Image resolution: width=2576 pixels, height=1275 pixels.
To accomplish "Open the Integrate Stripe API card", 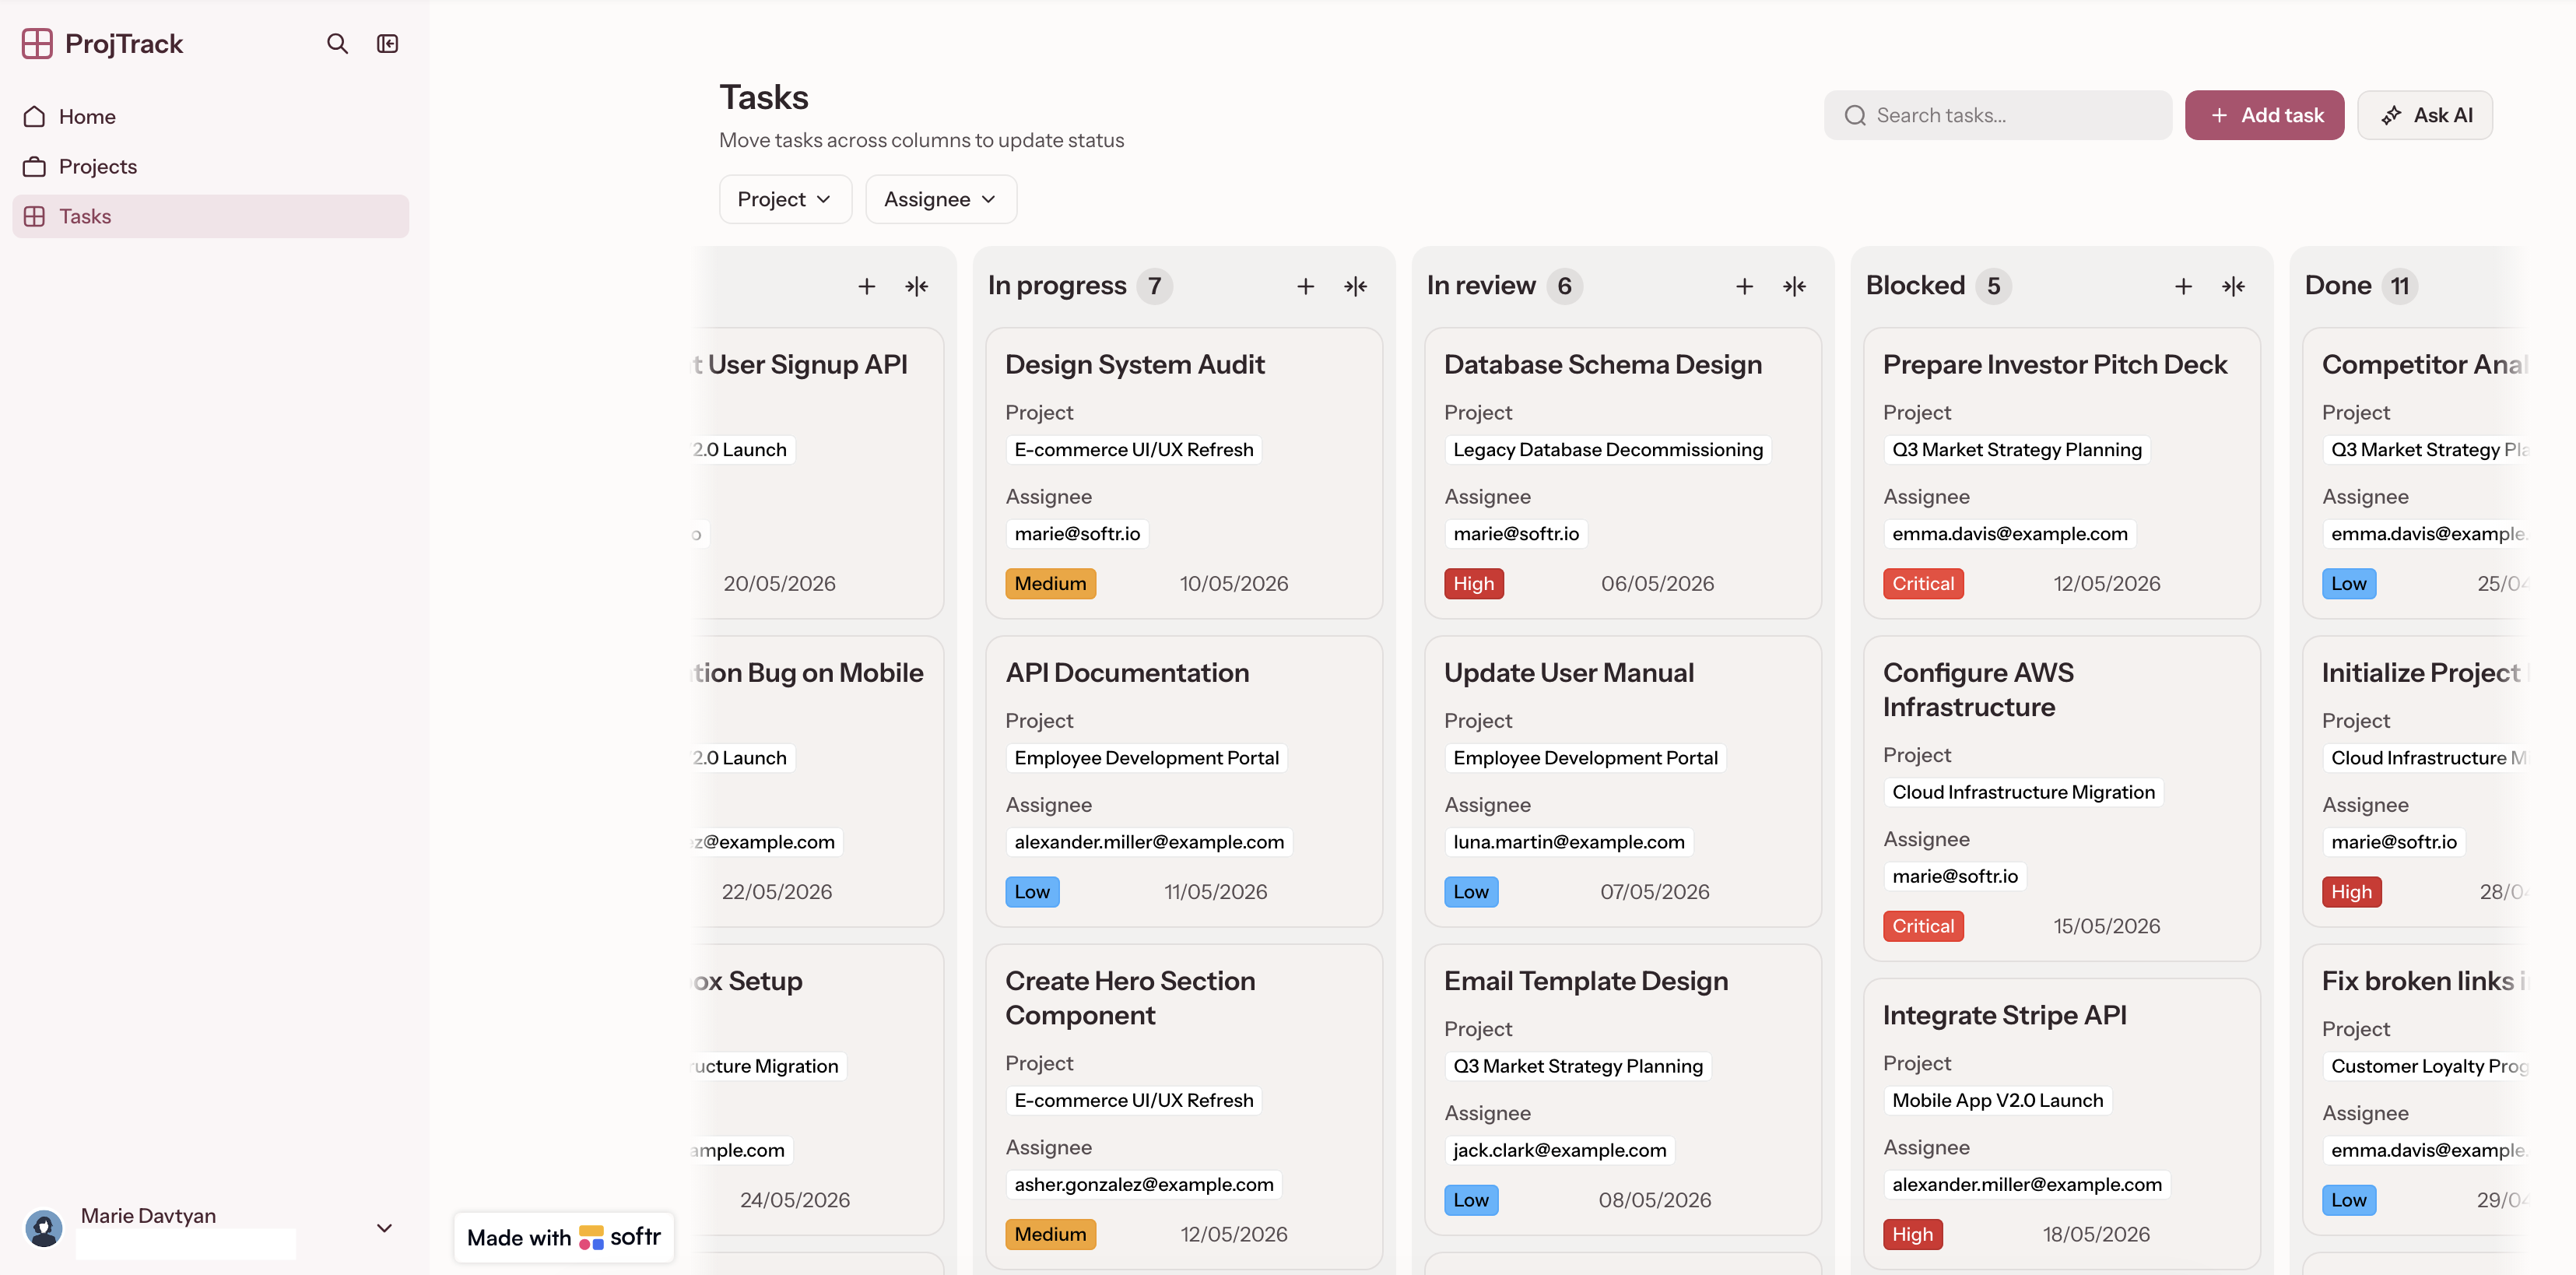I will click(x=2061, y=1124).
